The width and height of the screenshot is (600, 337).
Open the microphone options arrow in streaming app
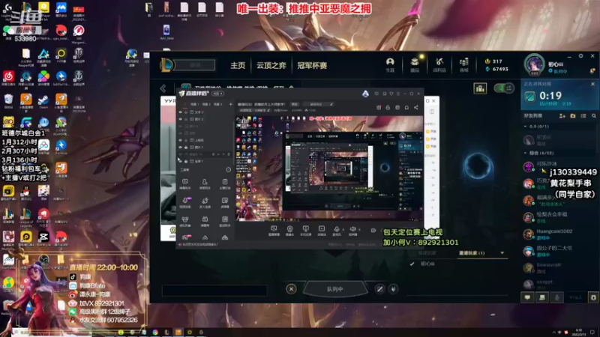click(343, 229)
